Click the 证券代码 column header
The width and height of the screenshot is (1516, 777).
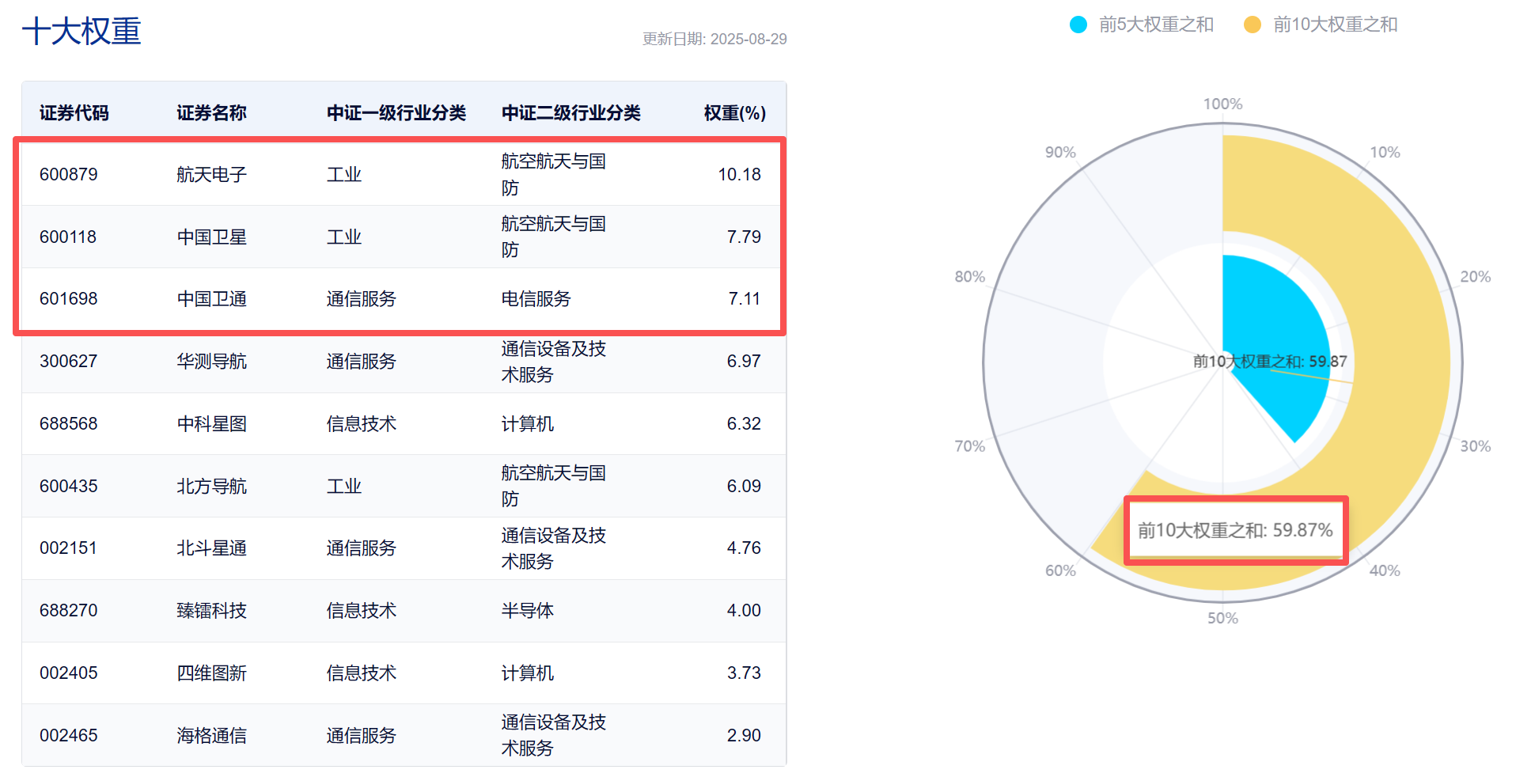click(x=74, y=113)
